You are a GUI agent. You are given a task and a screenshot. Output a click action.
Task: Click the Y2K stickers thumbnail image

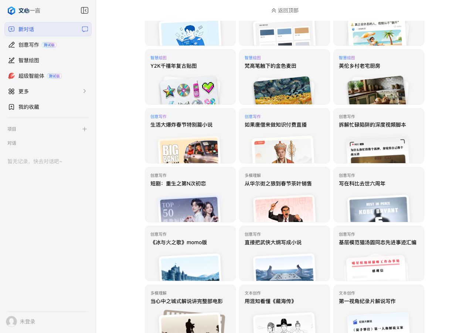click(190, 91)
